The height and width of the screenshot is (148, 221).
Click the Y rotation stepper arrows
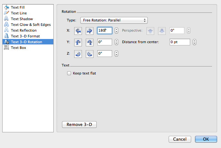tap(116, 42)
